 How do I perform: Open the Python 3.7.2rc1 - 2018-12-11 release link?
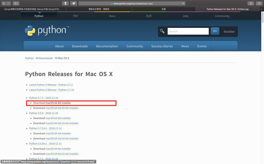tap(45, 128)
